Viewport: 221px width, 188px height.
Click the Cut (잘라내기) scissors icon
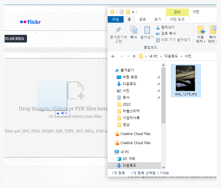(158, 27)
